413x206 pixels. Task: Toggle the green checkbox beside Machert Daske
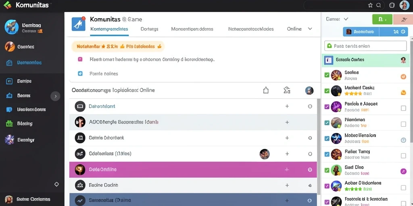click(x=327, y=91)
